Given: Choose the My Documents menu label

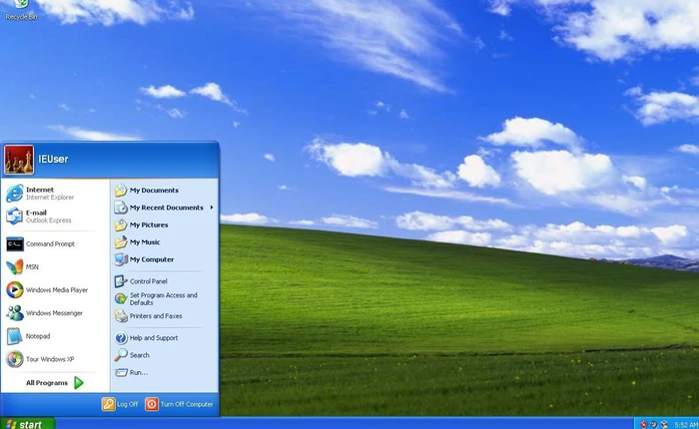Looking at the screenshot, I should pos(154,191).
